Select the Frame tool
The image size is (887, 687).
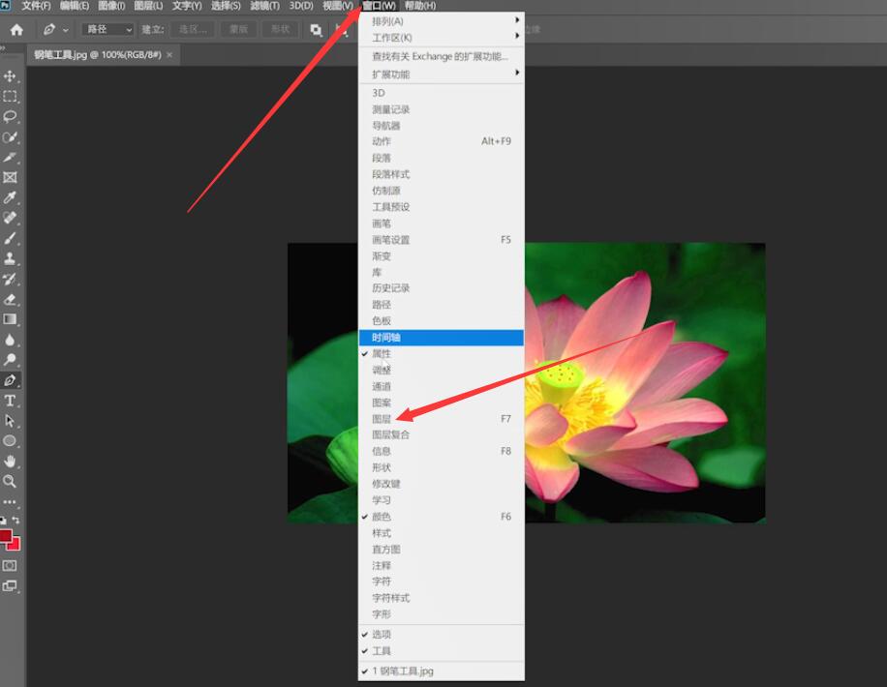coord(10,177)
